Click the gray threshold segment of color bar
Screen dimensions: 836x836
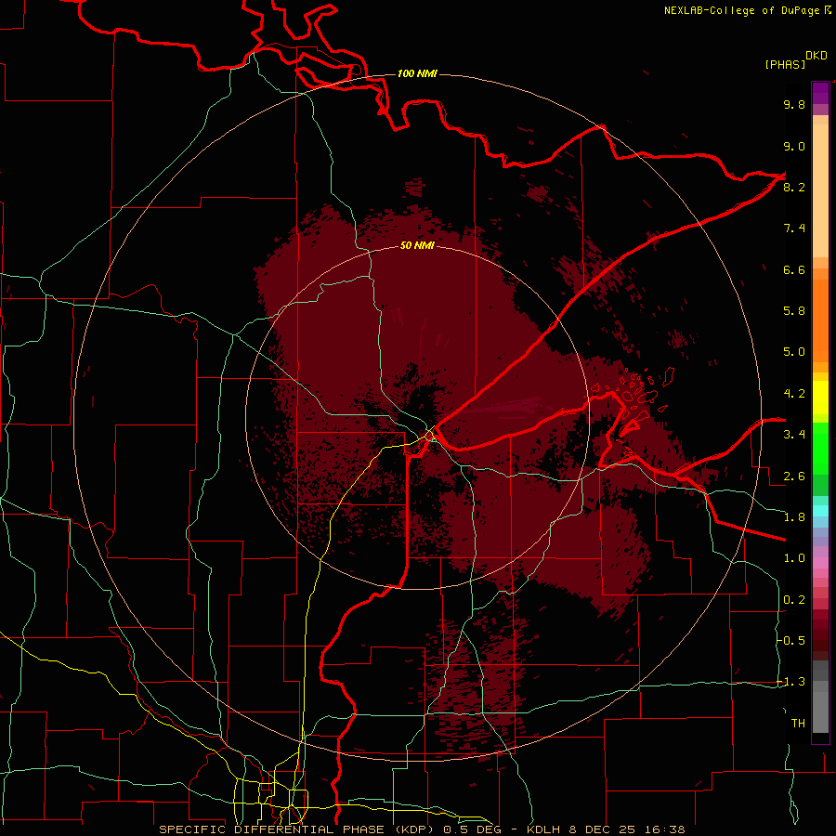(820, 697)
